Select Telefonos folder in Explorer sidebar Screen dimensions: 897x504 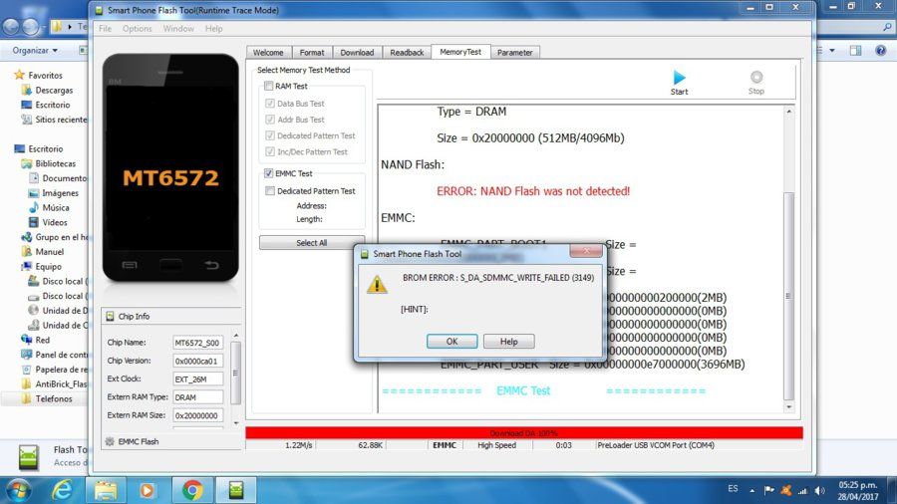click(45, 398)
